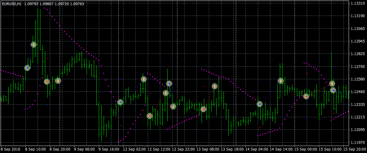Select orange exit marker just before 12 Sep 12:00
Screen dimensions: 367x153
tap(144, 79)
